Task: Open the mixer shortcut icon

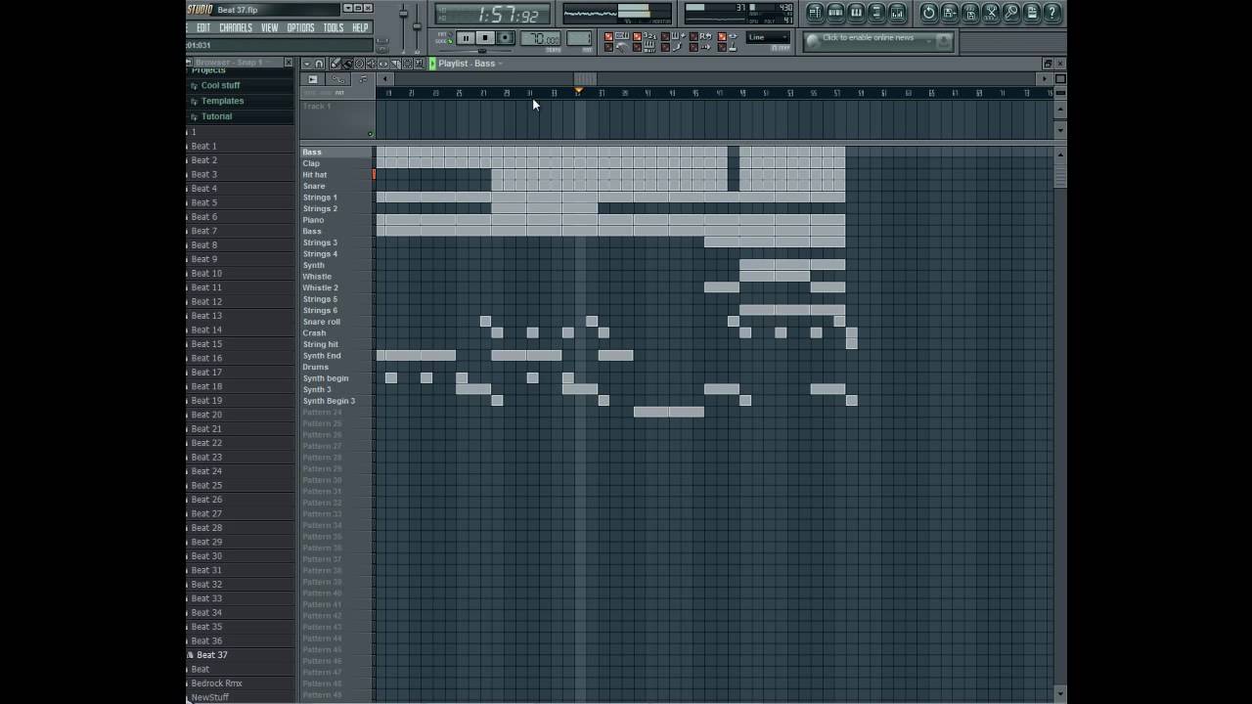Action: pyautogui.click(x=897, y=13)
